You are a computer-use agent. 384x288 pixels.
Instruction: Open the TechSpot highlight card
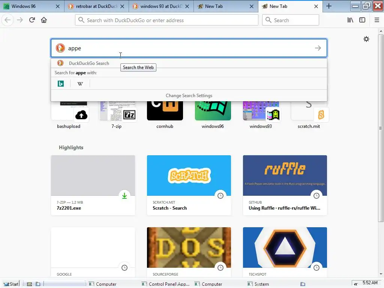tap(285, 252)
